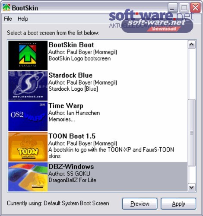
Task: Click the 'DBZ-Windows' entry title
Action: pyautogui.click(x=71, y=167)
